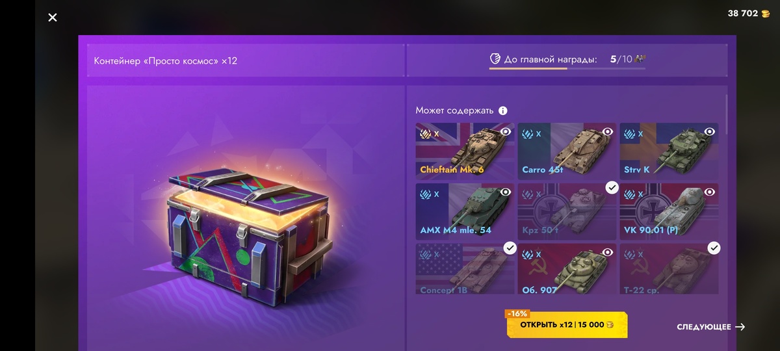This screenshot has height=351, width=780.
Task: Preview Strv K with eye icon
Action: 710,131
